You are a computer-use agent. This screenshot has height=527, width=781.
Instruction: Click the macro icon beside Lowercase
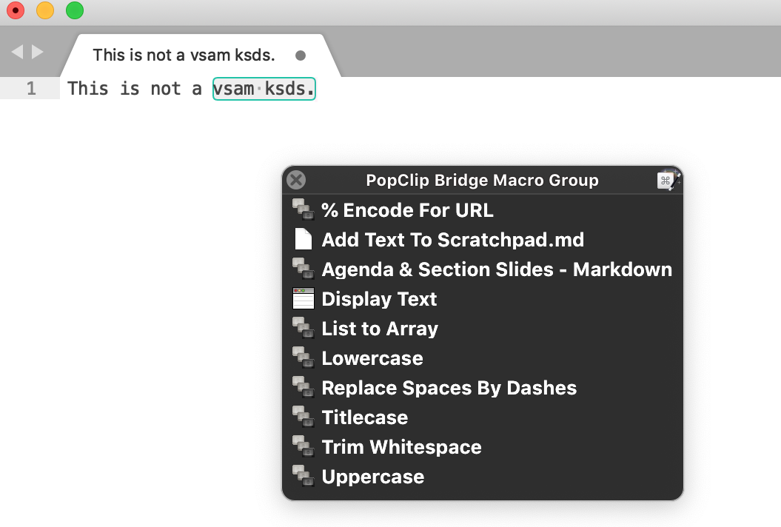[x=304, y=358]
